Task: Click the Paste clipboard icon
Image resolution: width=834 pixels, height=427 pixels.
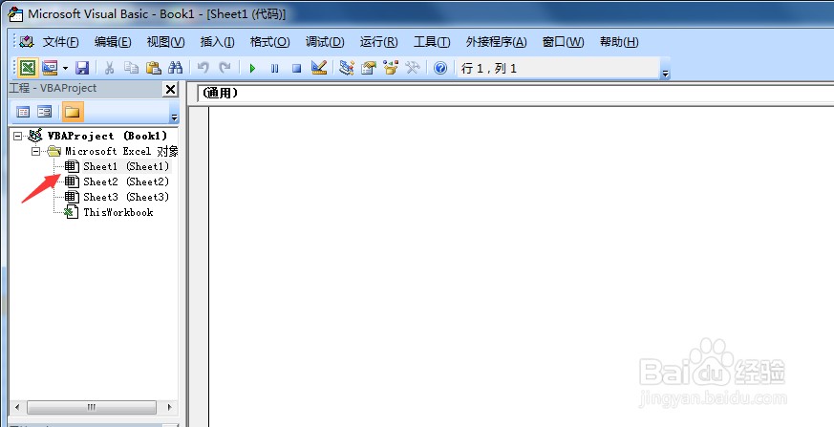Action: (153, 68)
